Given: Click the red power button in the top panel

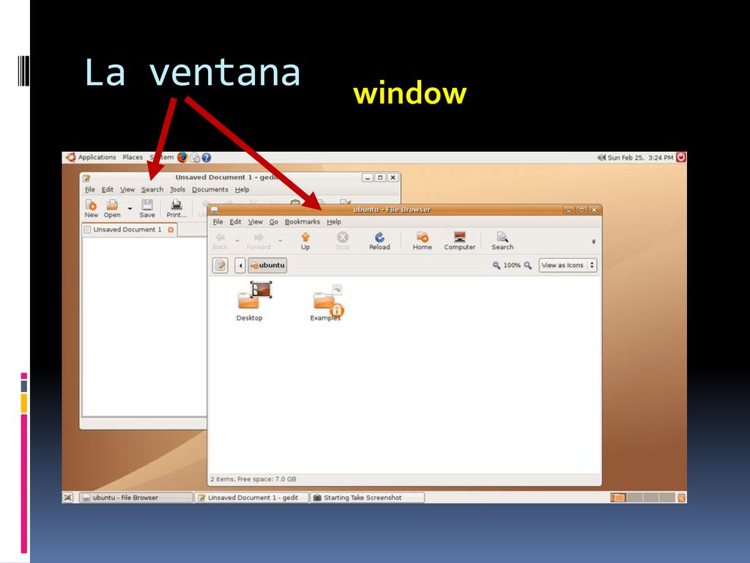Looking at the screenshot, I should click(680, 157).
